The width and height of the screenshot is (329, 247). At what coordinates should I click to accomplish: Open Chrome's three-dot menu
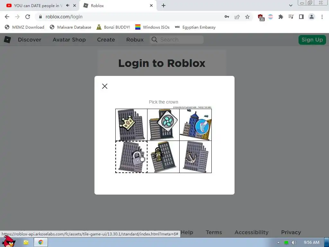coord(322,17)
